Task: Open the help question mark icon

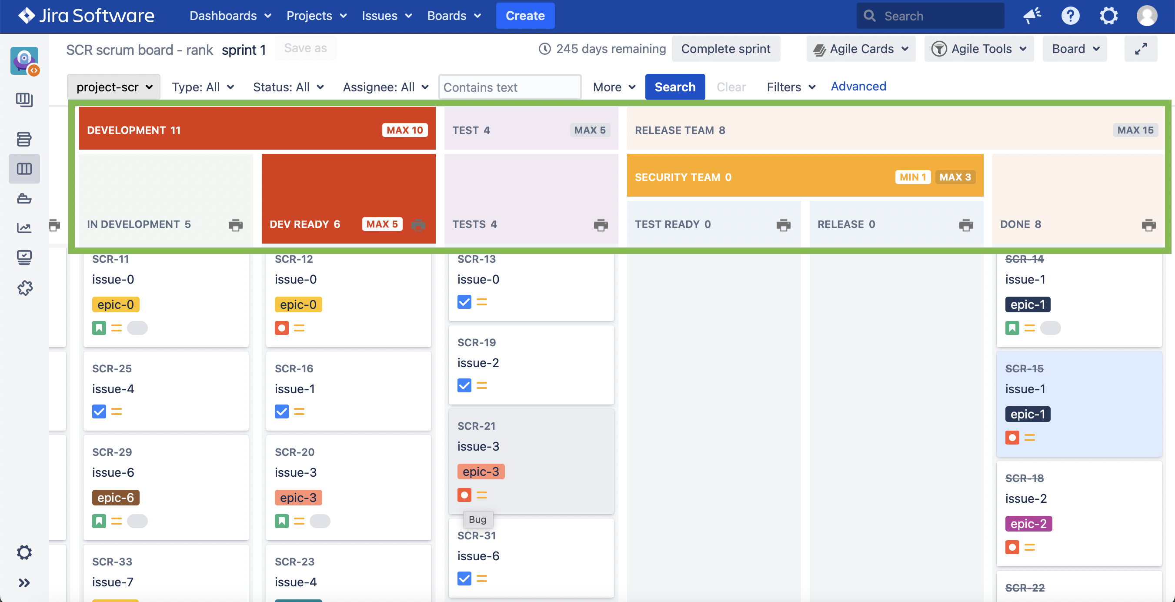Action: pyautogui.click(x=1070, y=16)
